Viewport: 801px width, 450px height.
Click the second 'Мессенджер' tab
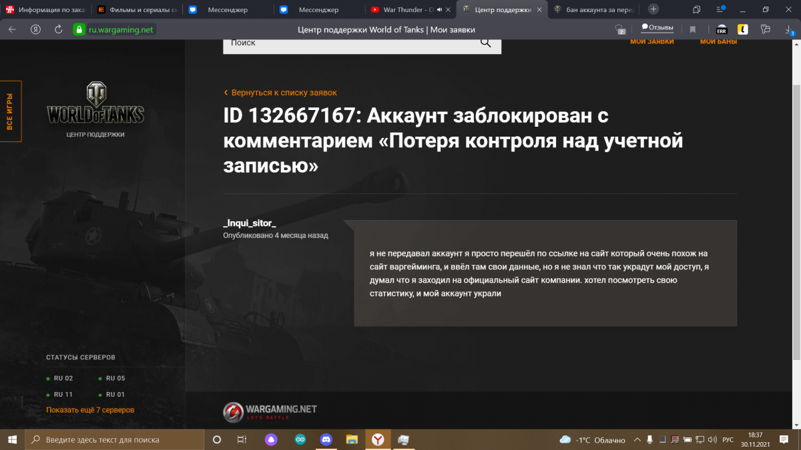[x=318, y=9]
